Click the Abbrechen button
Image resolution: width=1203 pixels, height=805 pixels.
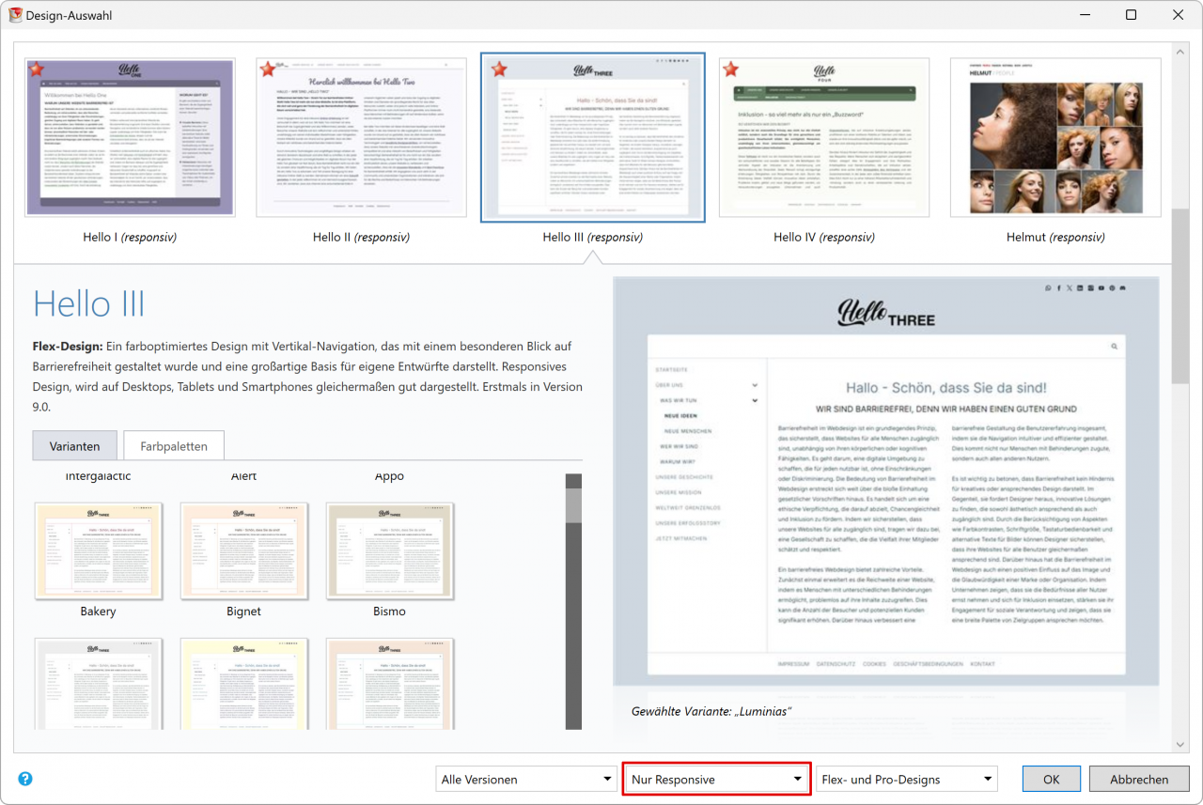[1138, 780]
